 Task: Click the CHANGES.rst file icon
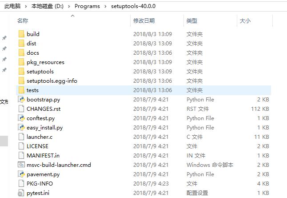21,109
